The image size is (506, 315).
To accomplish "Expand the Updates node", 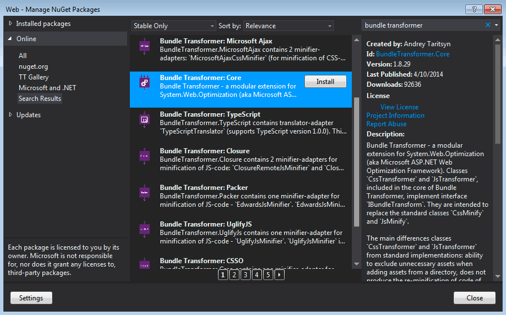I will [10, 114].
